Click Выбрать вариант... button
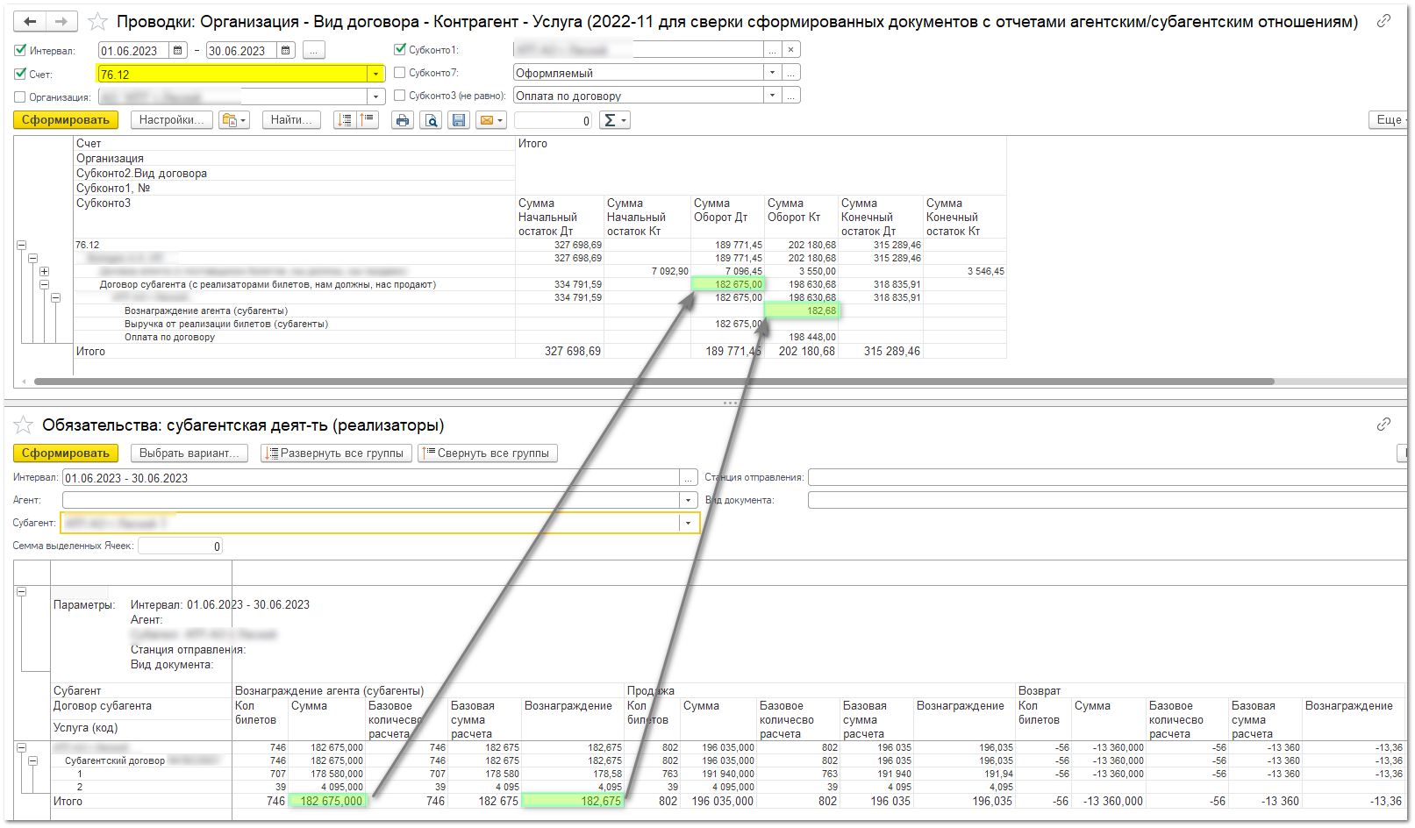Viewport: 1415px width, 828px height. pyautogui.click(x=189, y=453)
